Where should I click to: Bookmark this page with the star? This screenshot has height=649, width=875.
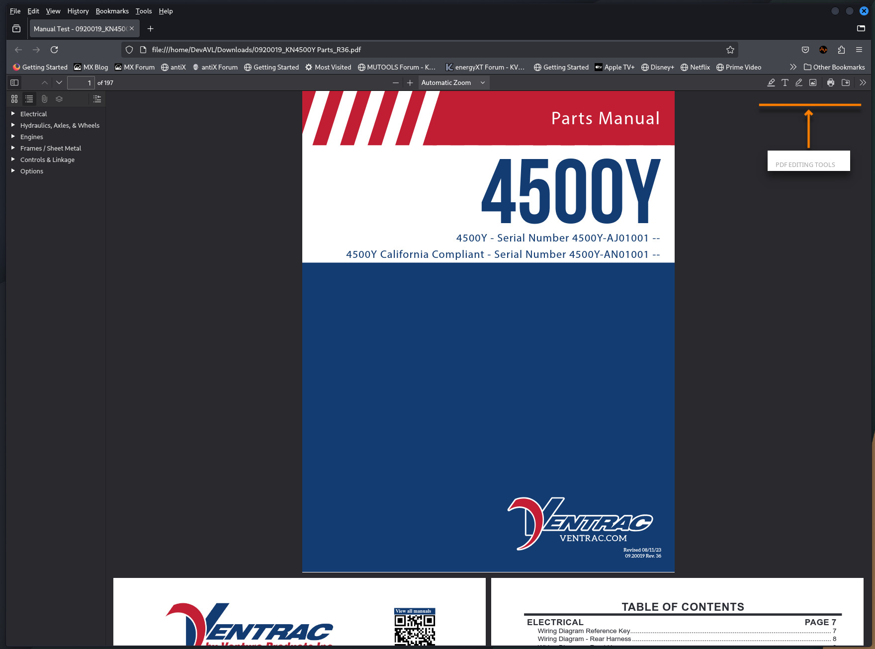[730, 50]
